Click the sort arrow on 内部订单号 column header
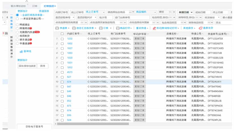This screenshot has width=234, height=131. 81,34
